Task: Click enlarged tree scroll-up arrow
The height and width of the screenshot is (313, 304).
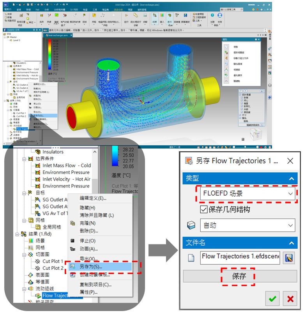Action: (x=95, y=152)
